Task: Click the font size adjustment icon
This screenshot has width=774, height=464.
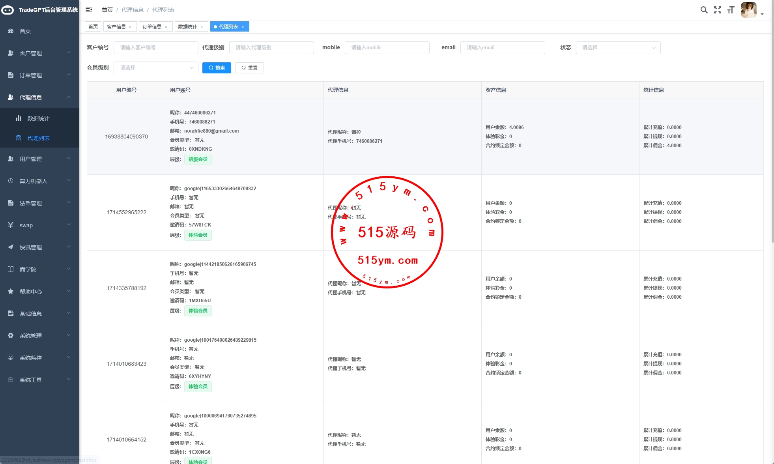Action: pyautogui.click(x=731, y=10)
